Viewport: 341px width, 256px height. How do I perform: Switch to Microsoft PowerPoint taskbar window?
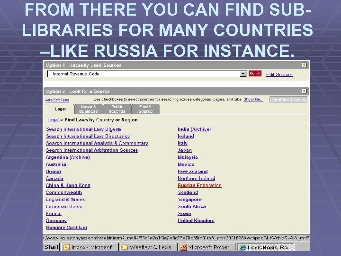point(207,247)
